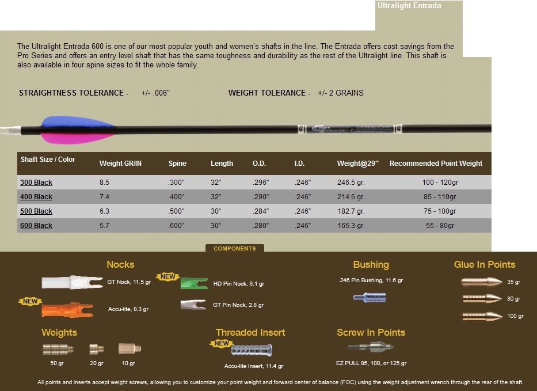Click the .280" O.D. value
The image size is (537, 391).
pyautogui.click(x=261, y=226)
